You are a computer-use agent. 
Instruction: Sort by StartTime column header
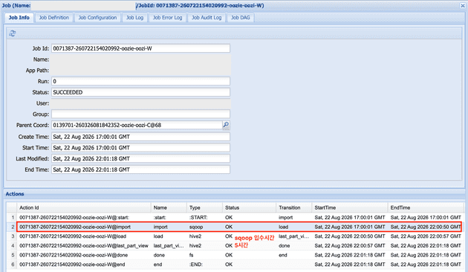[x=350, y=207]
